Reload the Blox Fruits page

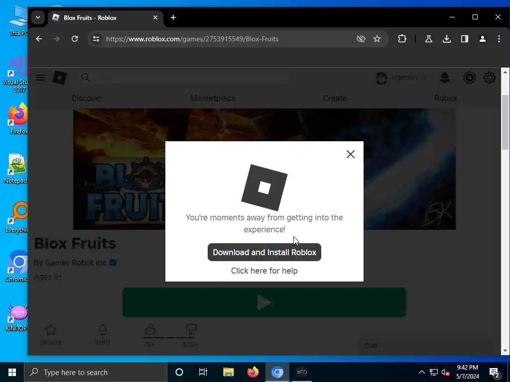click(x=75, y=39)
